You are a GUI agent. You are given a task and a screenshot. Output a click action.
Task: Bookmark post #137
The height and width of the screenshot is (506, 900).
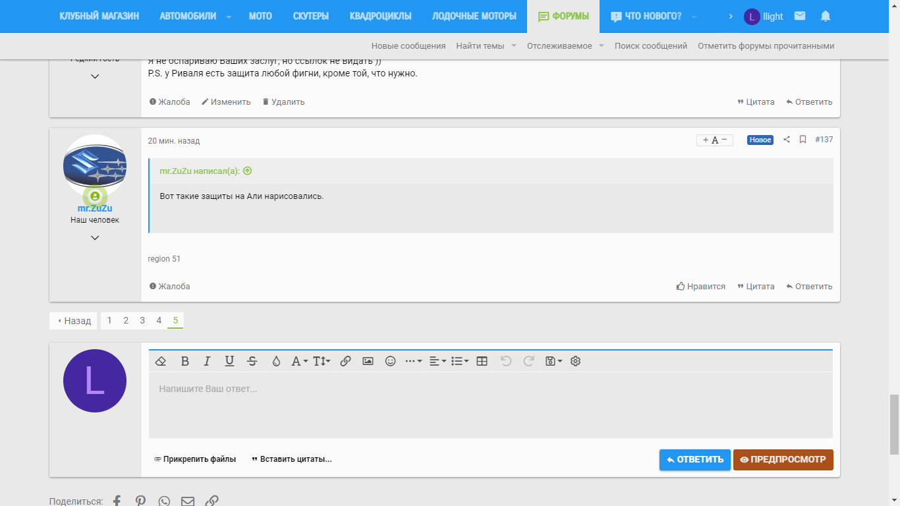coord(802,140)
